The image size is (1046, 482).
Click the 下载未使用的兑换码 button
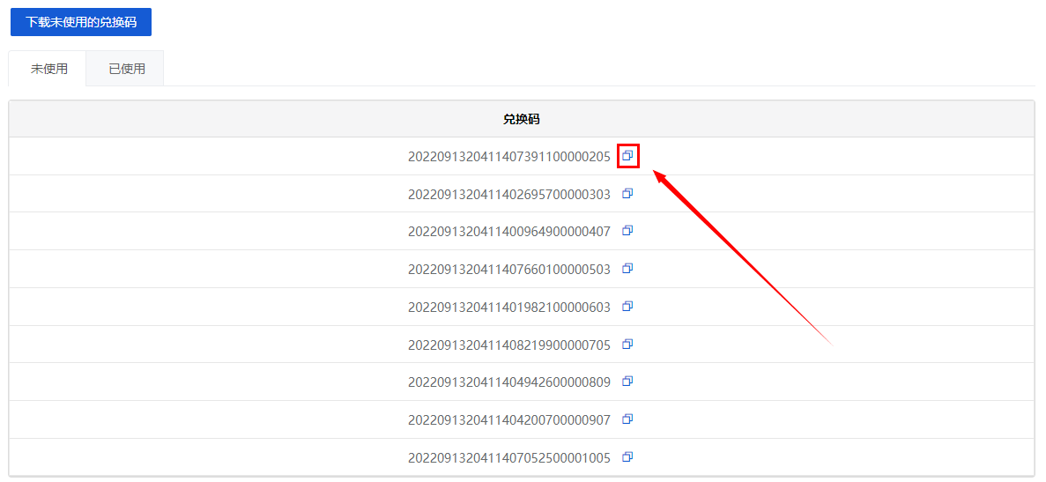tap(81, 22)
